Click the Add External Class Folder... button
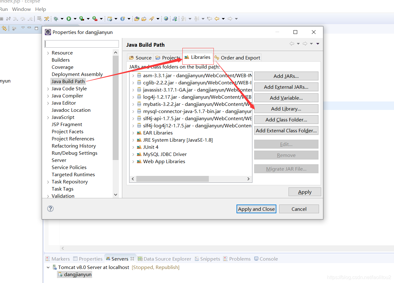 [x=286, y=130]
